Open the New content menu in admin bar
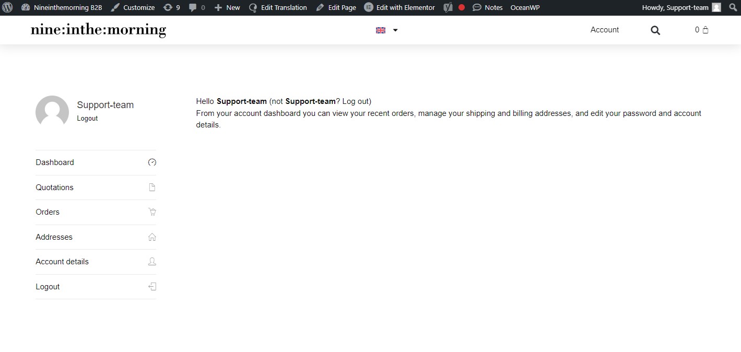 [227, 7]
